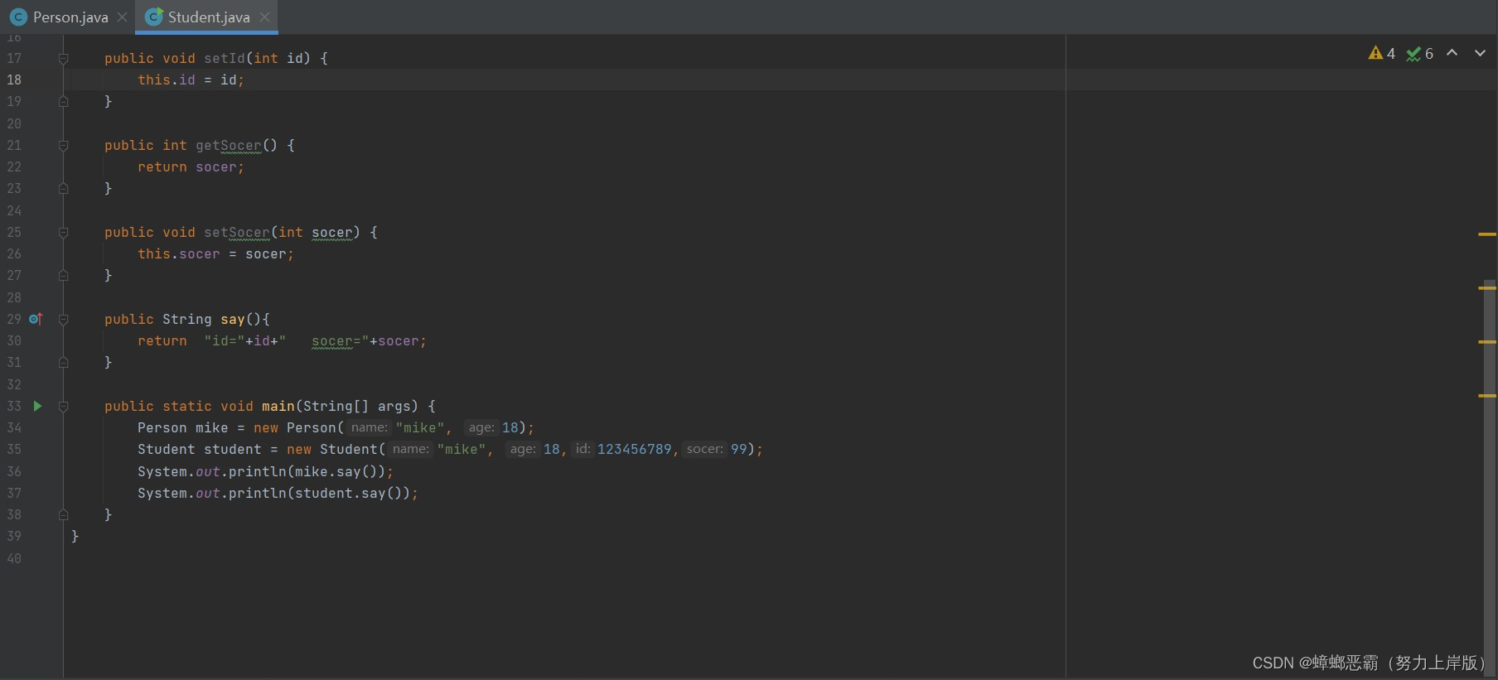This screenshot has width=1498, height=680.
Task: Open the warnings indicator showing 4
Action: [1382, 53]
